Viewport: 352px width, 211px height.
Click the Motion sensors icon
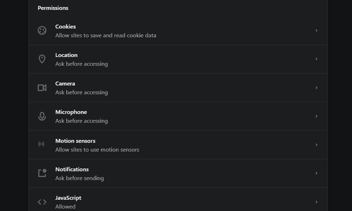(42, 144)
